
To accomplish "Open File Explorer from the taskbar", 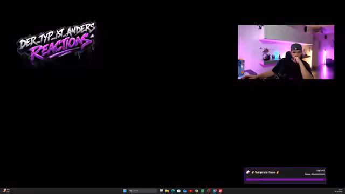I will [167, 191].
